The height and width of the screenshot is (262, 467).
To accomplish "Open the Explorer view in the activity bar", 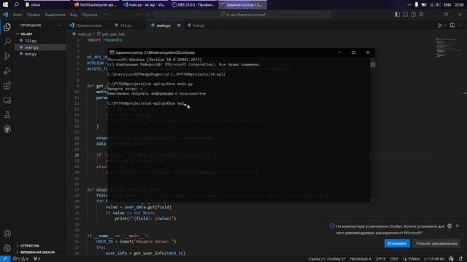I will pos(7,27).
